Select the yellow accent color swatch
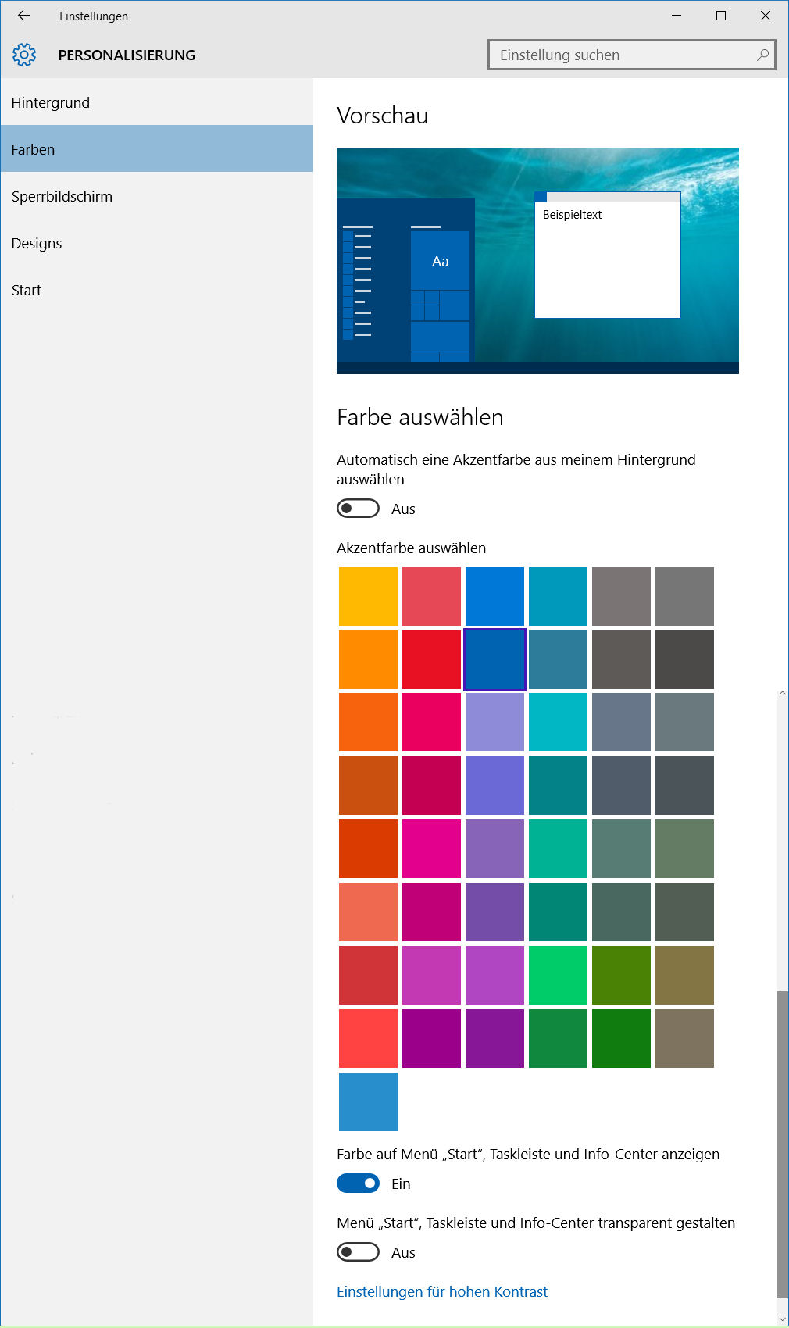This screenshot has height=1328, width=789. (368, 597)
